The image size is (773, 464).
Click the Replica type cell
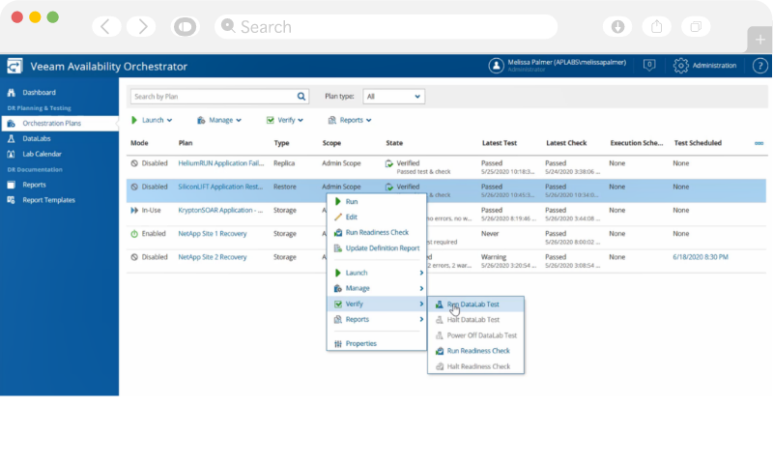(x=284, y=163)
